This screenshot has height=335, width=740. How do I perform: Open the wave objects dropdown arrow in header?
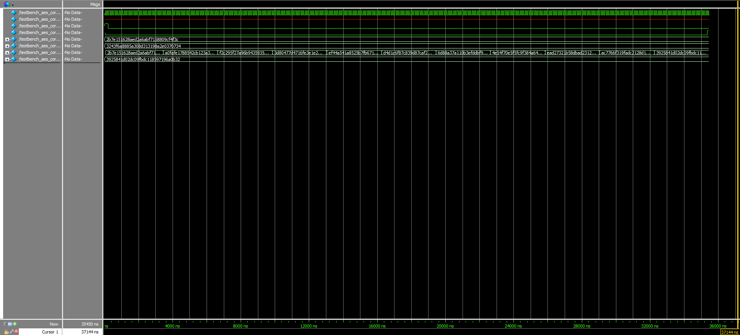(x=13, y=5)
